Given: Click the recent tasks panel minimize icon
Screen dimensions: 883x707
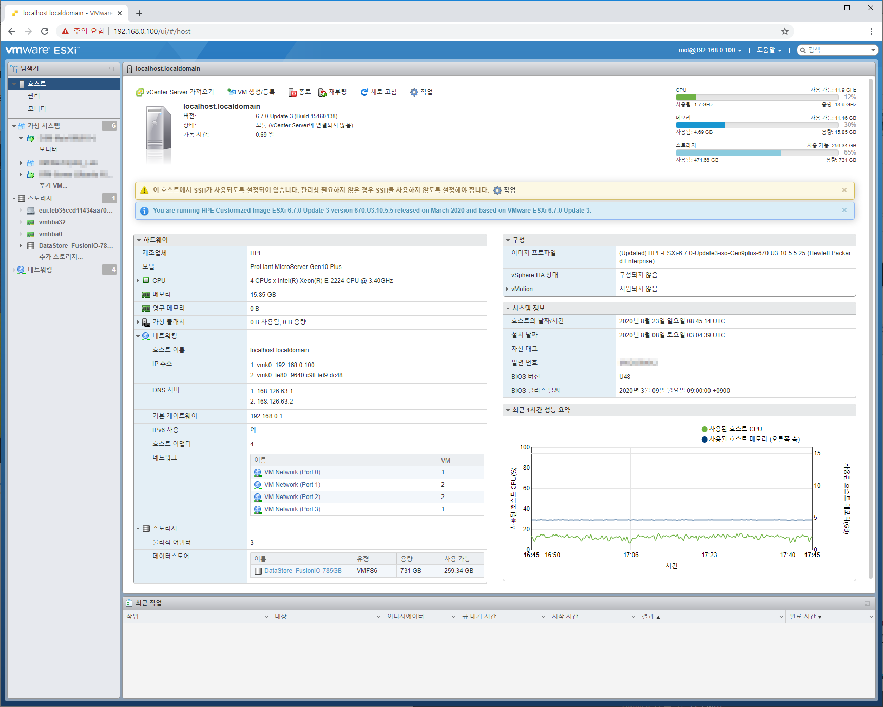Looking at the screenshot, I should [x=867, y=603].
